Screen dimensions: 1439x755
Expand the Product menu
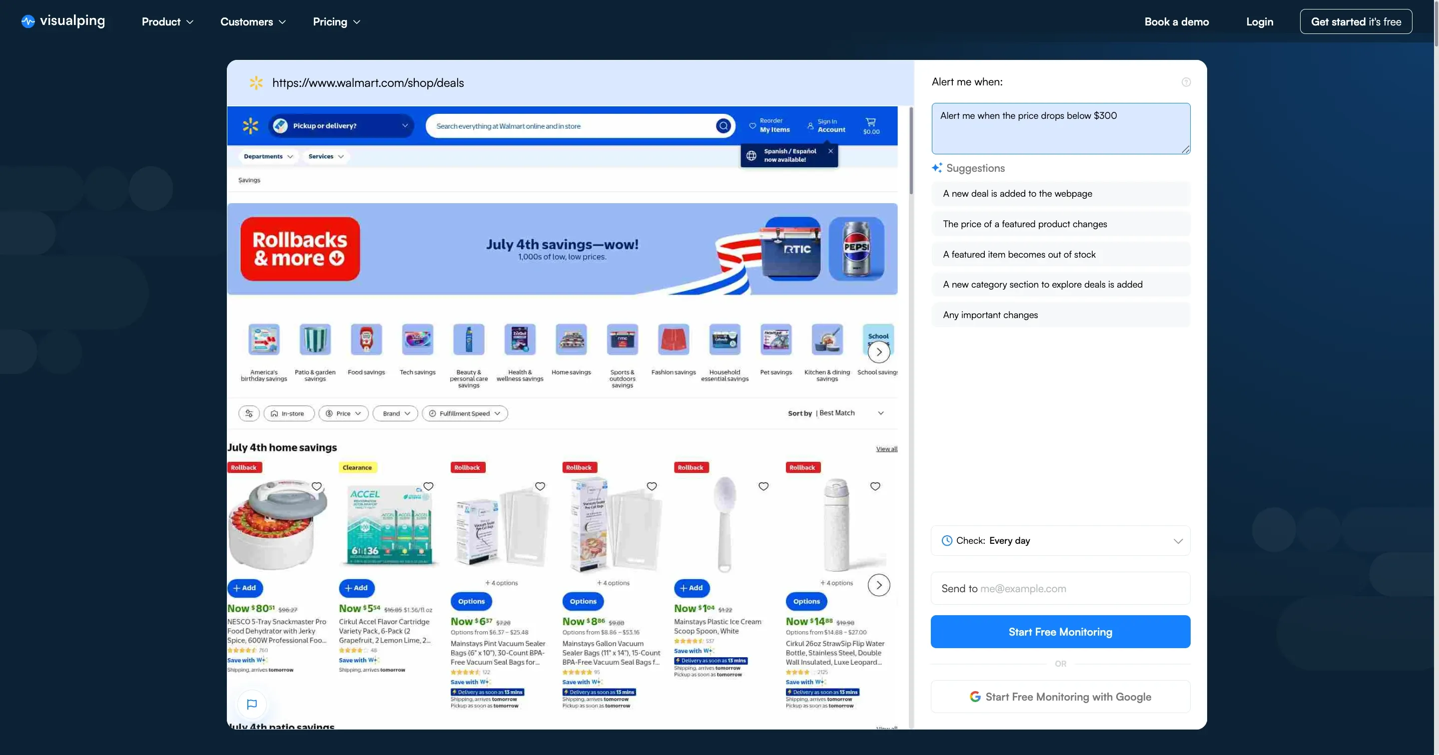167,21
